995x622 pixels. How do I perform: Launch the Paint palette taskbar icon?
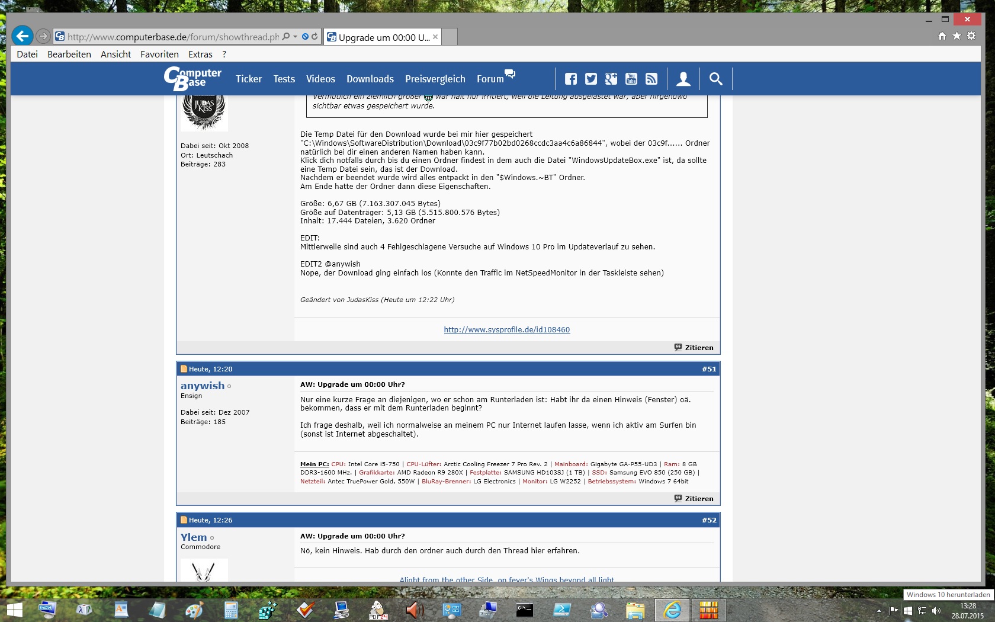(194, 610)
